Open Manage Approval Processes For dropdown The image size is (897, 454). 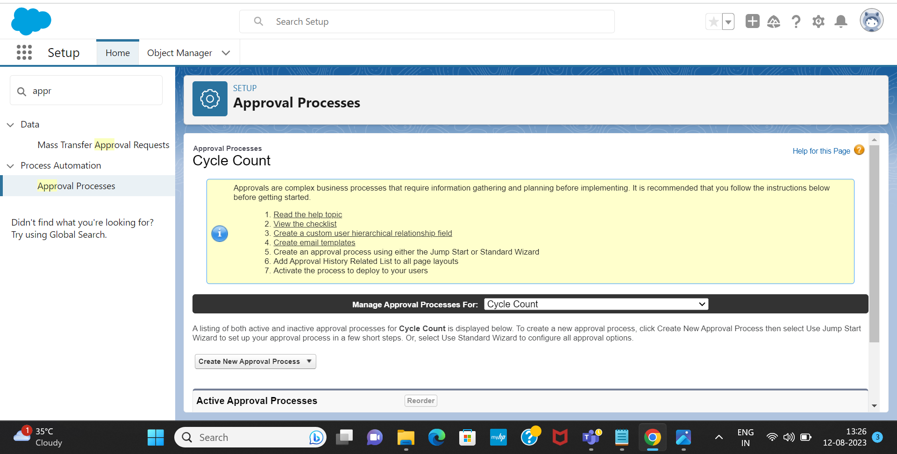pos(596,304)
